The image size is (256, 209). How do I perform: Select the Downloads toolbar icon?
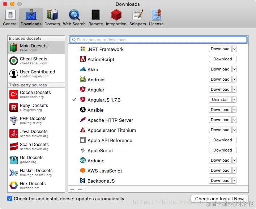(31, 18)
